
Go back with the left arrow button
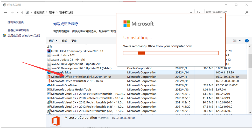tap(5, 12)
